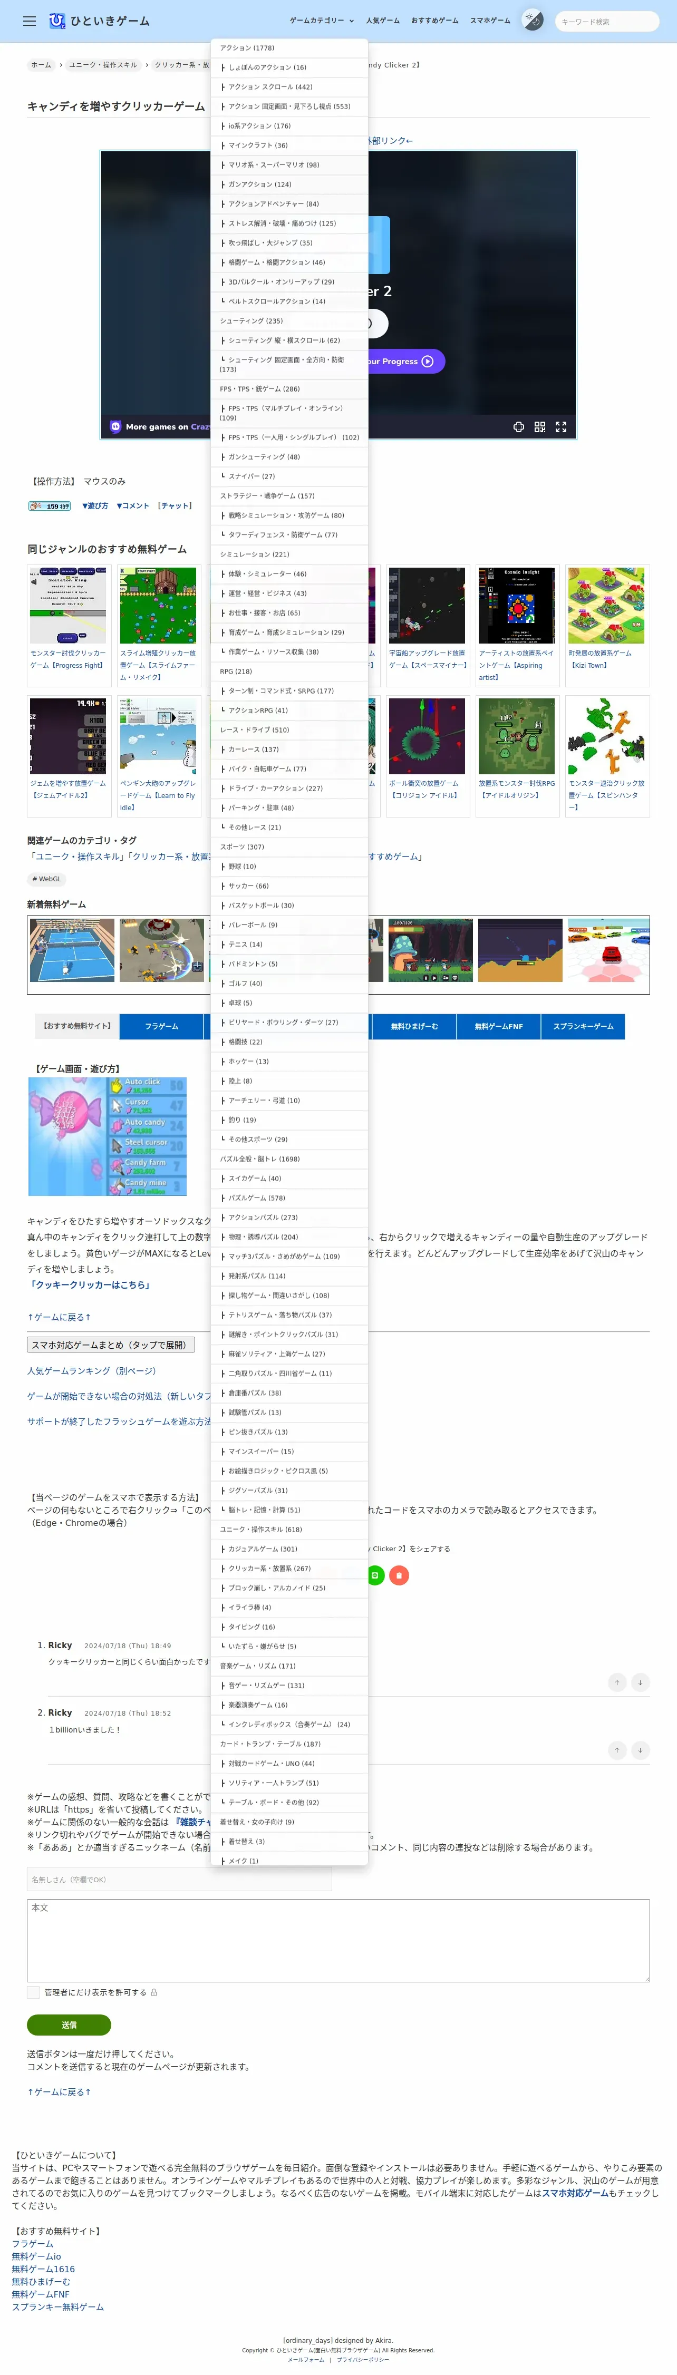The height and width of the screenshot is (2375, 677).
Task: Open コリジョン アイドル thumbnail
Action: click(427, 736)
